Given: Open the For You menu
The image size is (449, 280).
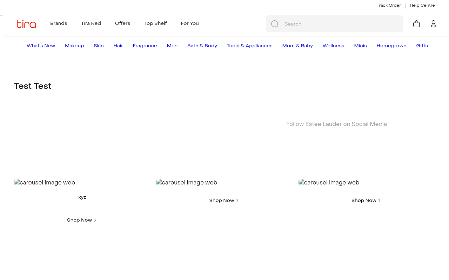Looking at the screenshot, I should pyautogui.click(x=190, y=23).
